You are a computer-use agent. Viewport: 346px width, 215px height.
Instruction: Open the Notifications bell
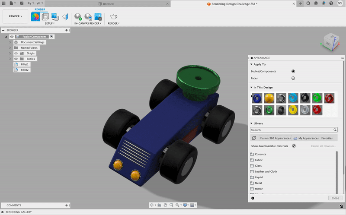324,3
